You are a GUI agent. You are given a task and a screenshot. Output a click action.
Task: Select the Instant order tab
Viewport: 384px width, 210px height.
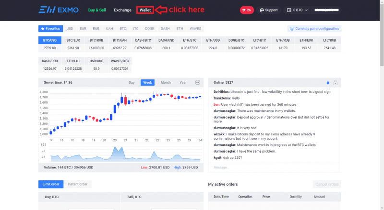tap(77, 184)
